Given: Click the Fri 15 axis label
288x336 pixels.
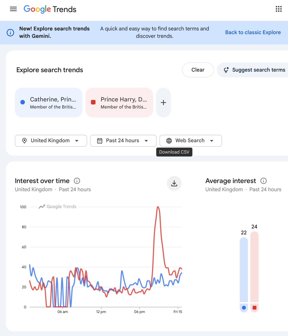Looking at the screenshot, I should [178, 312].
